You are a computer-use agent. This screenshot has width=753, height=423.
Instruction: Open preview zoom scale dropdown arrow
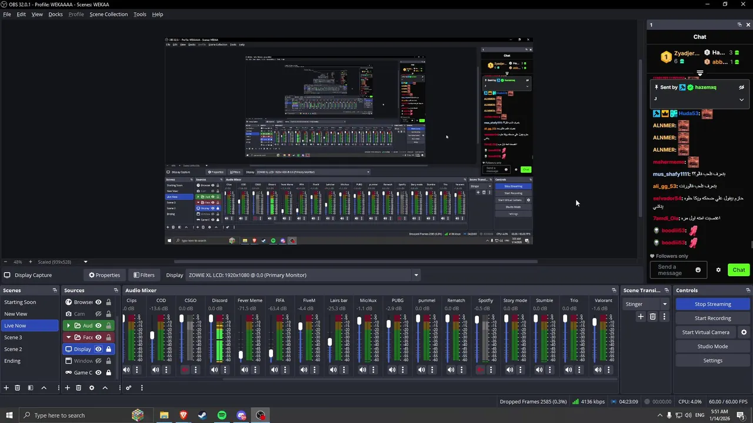(85, 262)
